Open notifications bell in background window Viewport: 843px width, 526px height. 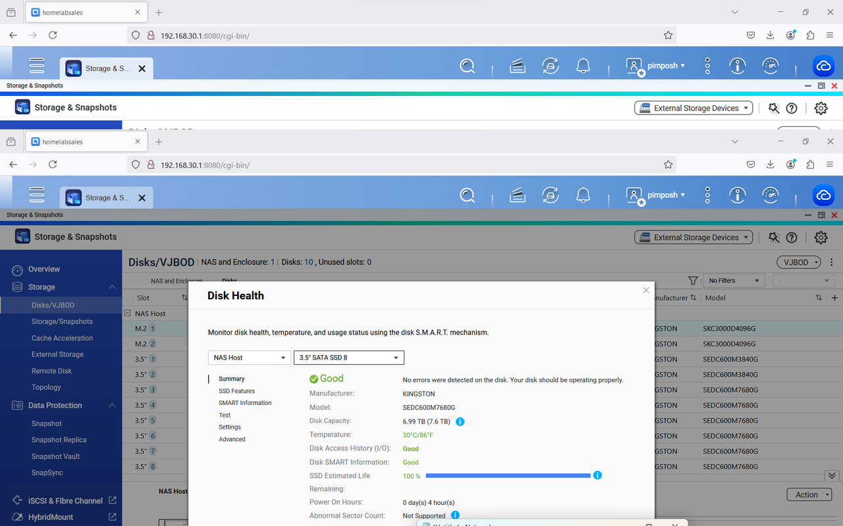tap(583, 65)
